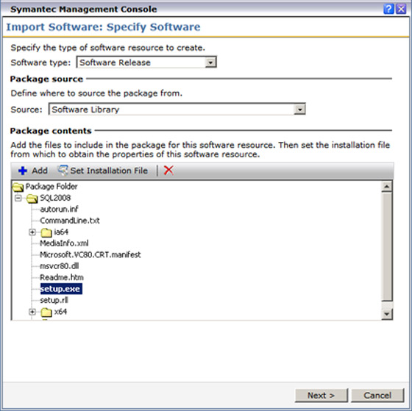Viewport: 412px width, 411px height.
Task: Click the red X delete icon
Action: coord(168,170)
